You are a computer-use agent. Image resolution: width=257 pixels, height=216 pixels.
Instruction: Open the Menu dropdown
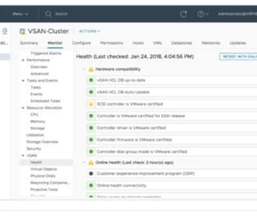click(x=20, y=14)
